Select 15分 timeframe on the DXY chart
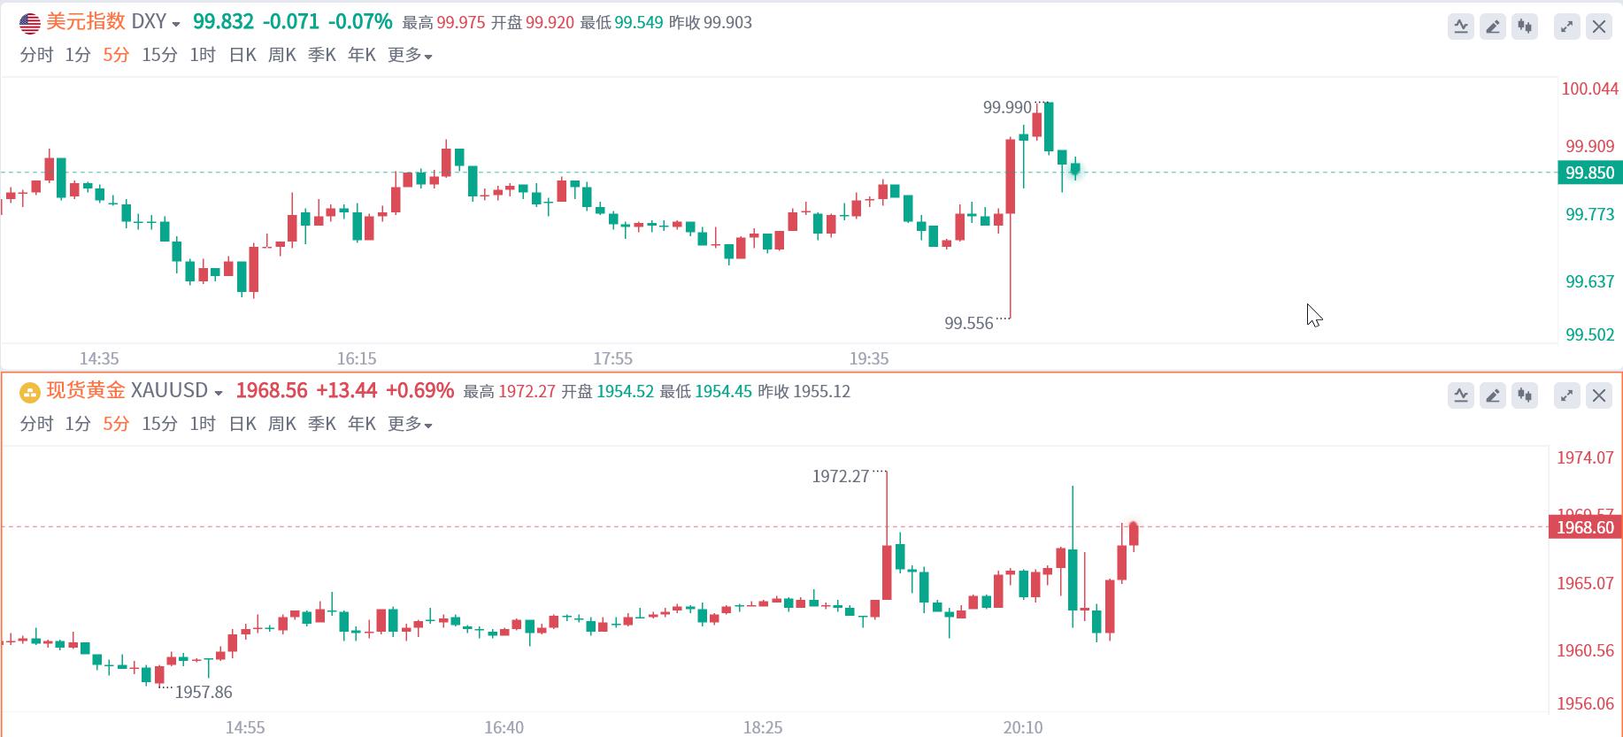Screen dimensions: 1623x737 [159, 55]
